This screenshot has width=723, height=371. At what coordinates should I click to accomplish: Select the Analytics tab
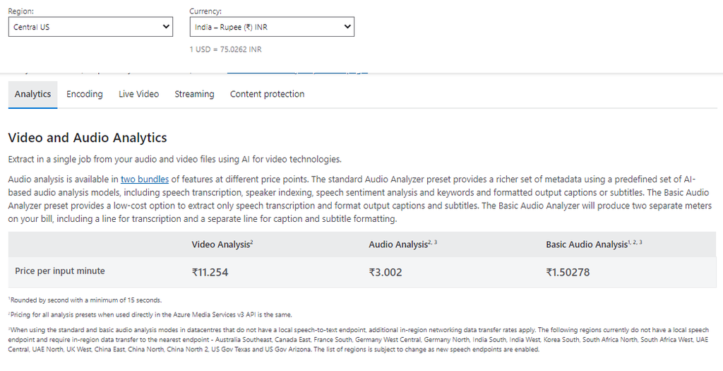click(32, 94)
